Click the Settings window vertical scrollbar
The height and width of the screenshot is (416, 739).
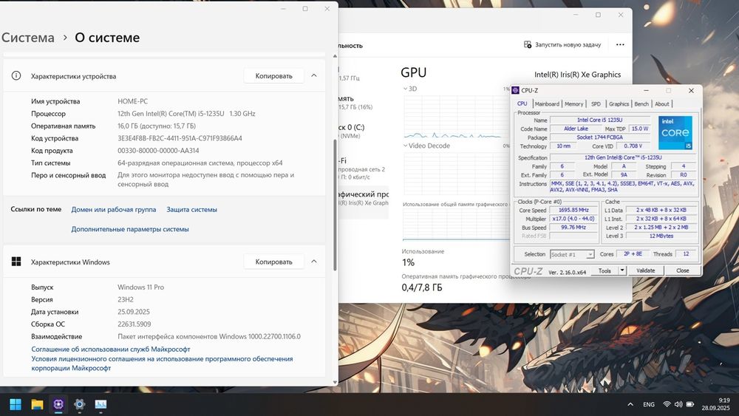[335, 205]
